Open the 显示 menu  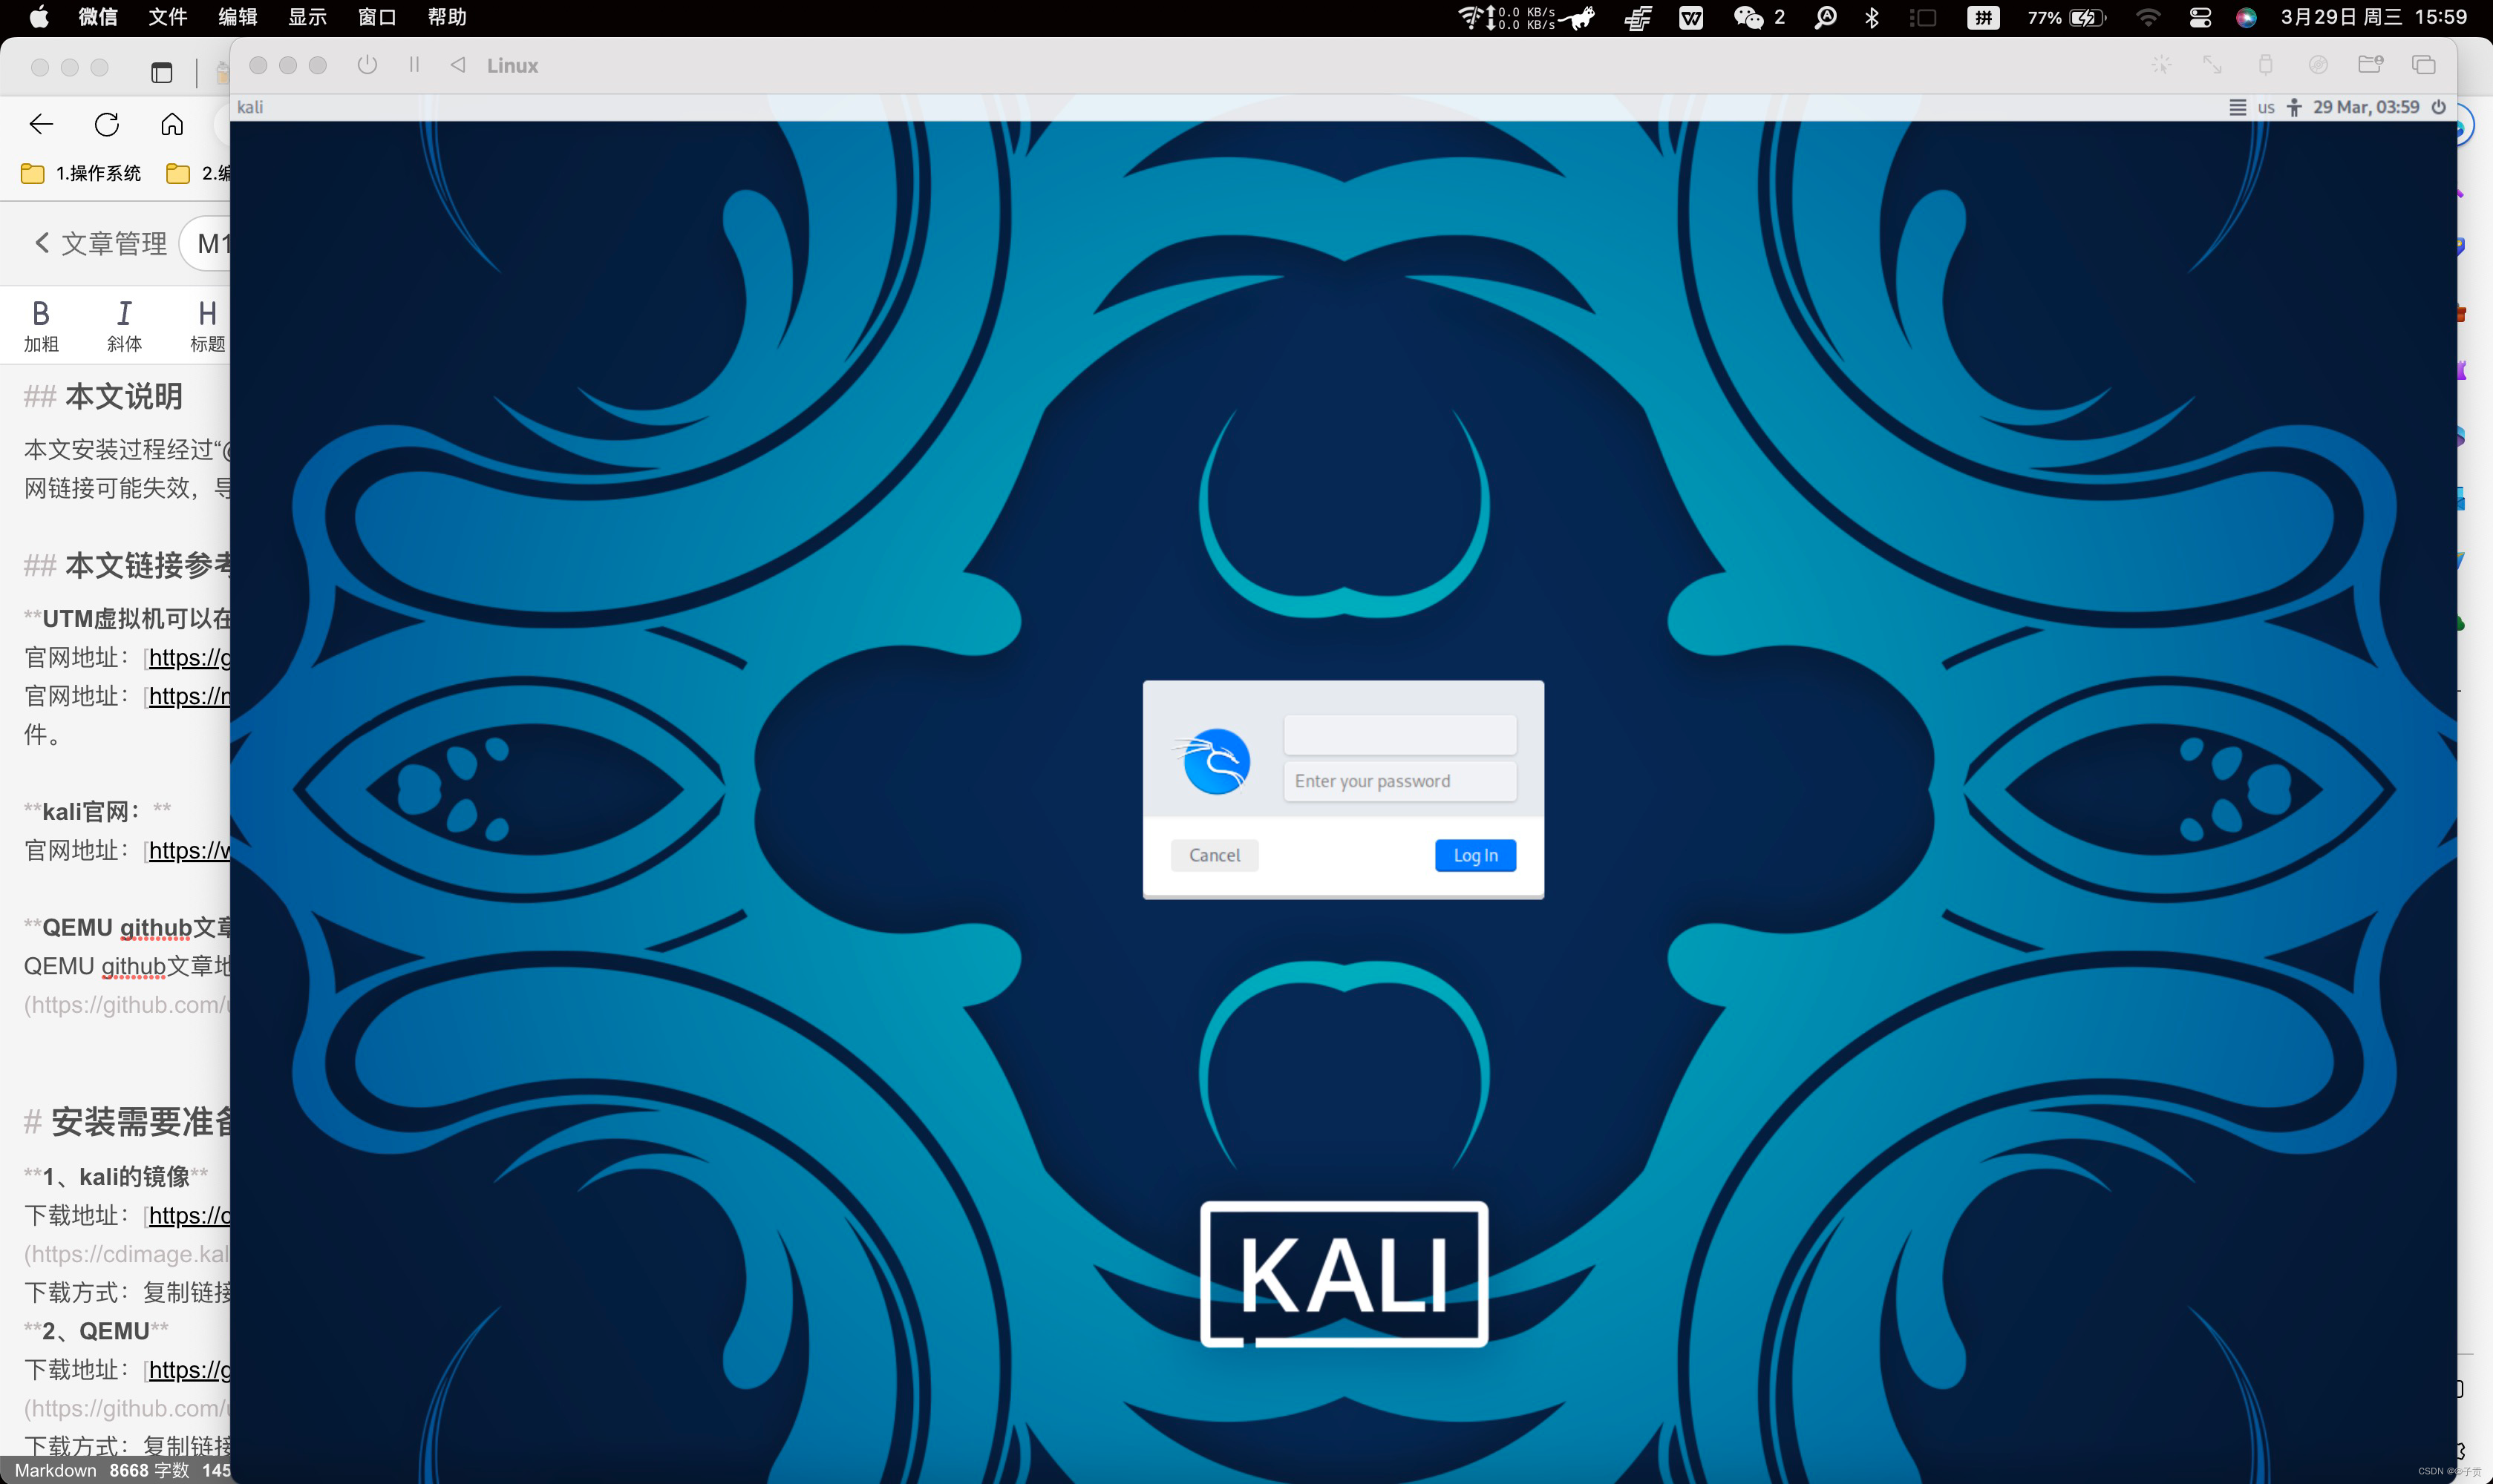click(308, 17)
